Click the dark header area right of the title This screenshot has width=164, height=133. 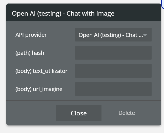click(139, 13)
